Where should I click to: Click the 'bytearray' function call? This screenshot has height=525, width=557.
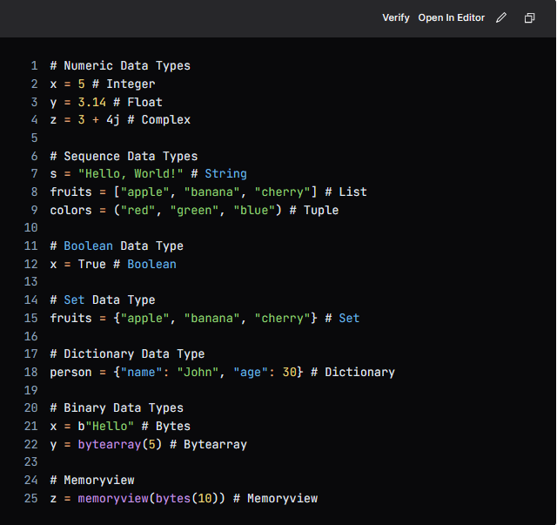[x=110, y=445]
